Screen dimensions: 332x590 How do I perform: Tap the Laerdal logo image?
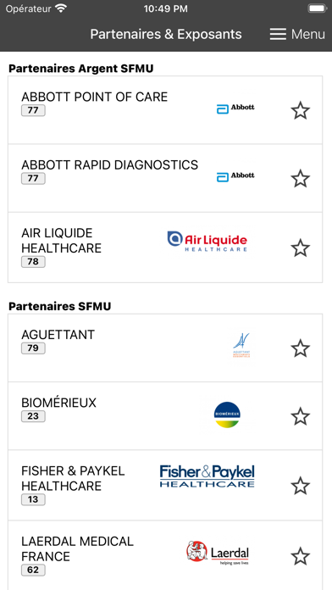pos(218,553)
